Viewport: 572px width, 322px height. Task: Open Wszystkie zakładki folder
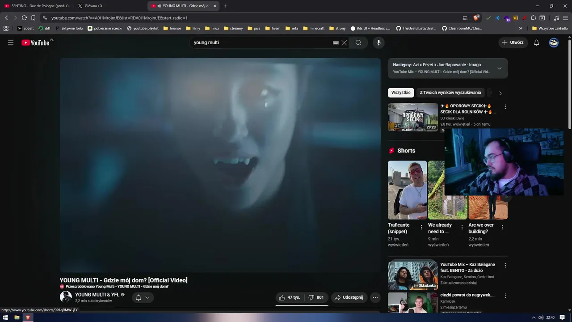[x=550, y=28]
